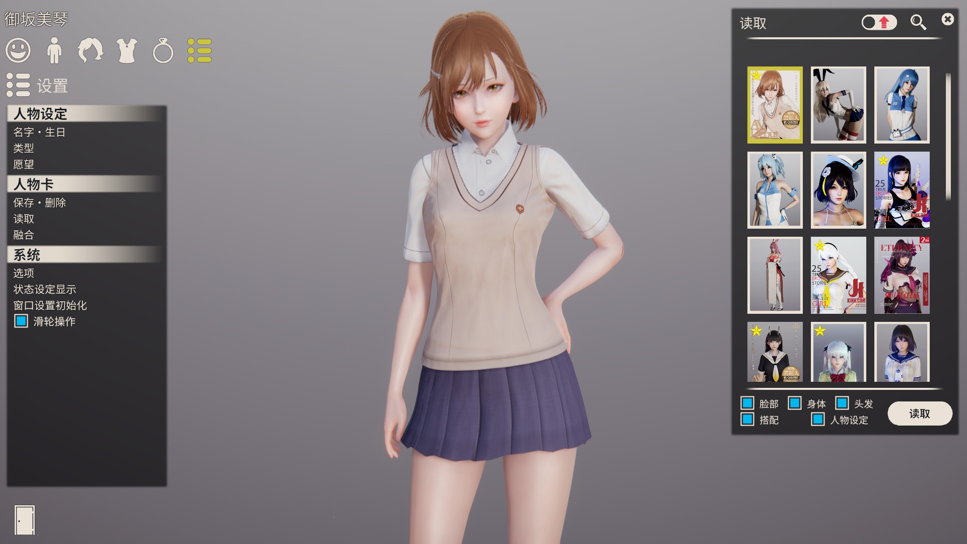Viewport: 967px width, 544px height.
Task: Click the 人物卡 section header
Action: click(x=86, y=184)
